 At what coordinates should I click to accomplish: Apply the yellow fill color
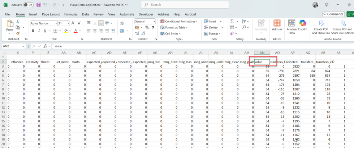coord(66,31)
